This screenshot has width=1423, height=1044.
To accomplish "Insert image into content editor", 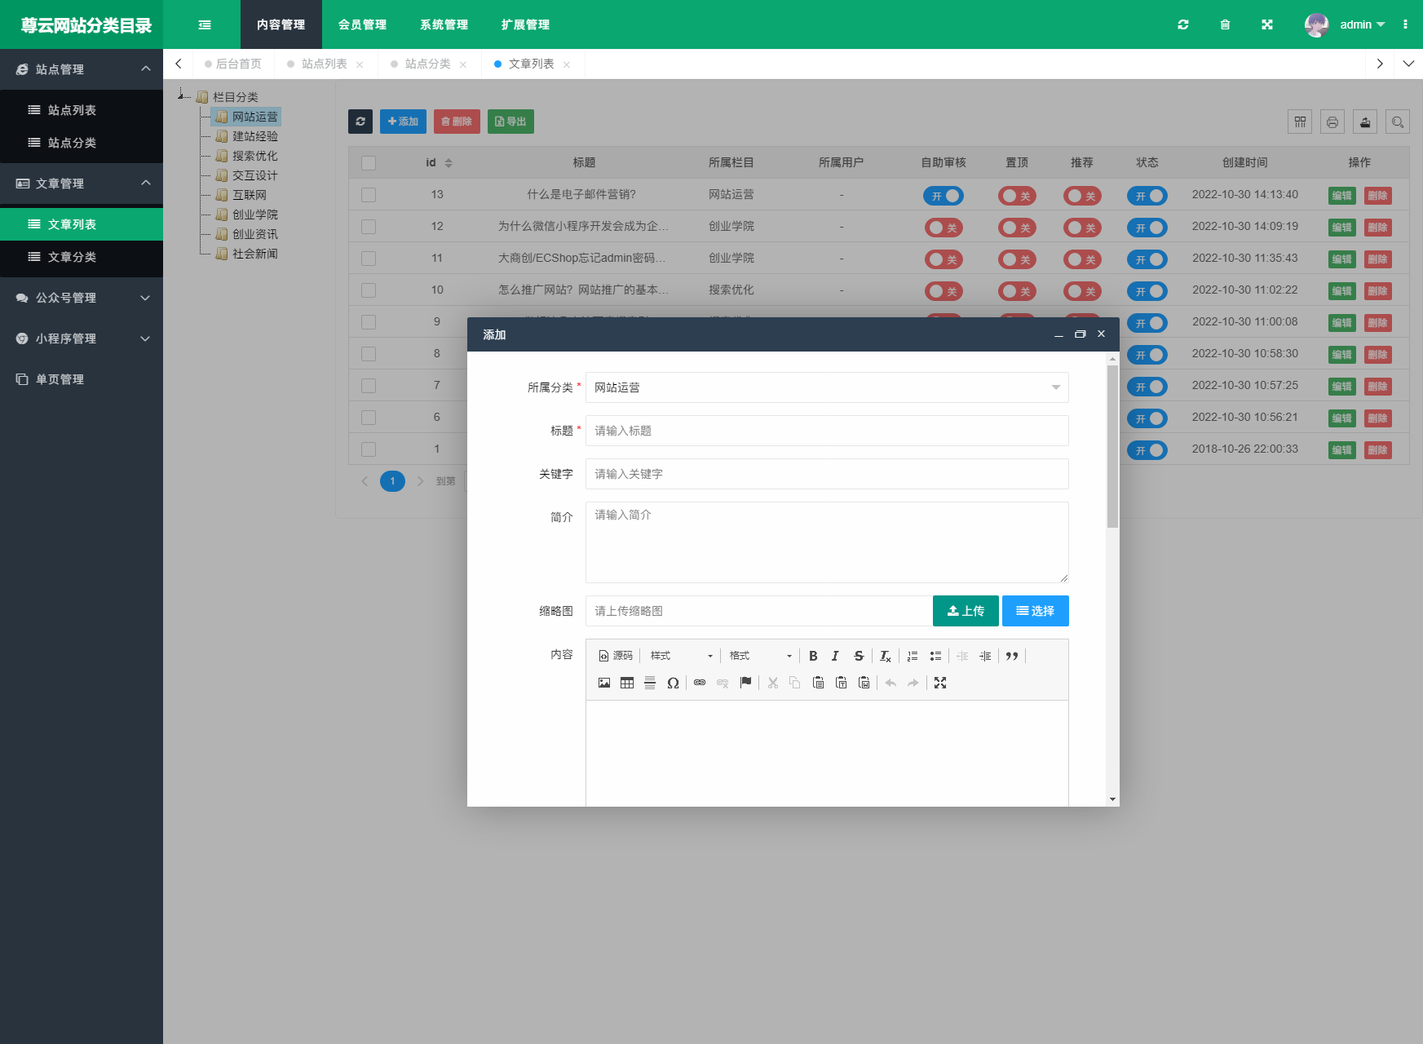I will click(x=604, y=683).
